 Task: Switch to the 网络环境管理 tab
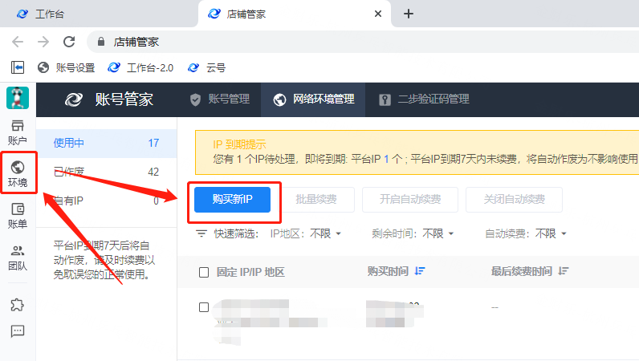(x=313, y=99)
